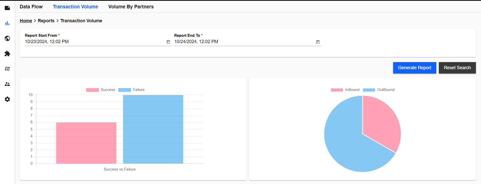481x184 pixels.
Task: Switch to the Data Flow tab
Action: coord(31,7)
